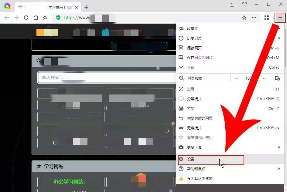Toggle 省电模式 menu entry

tap(230, 137)
